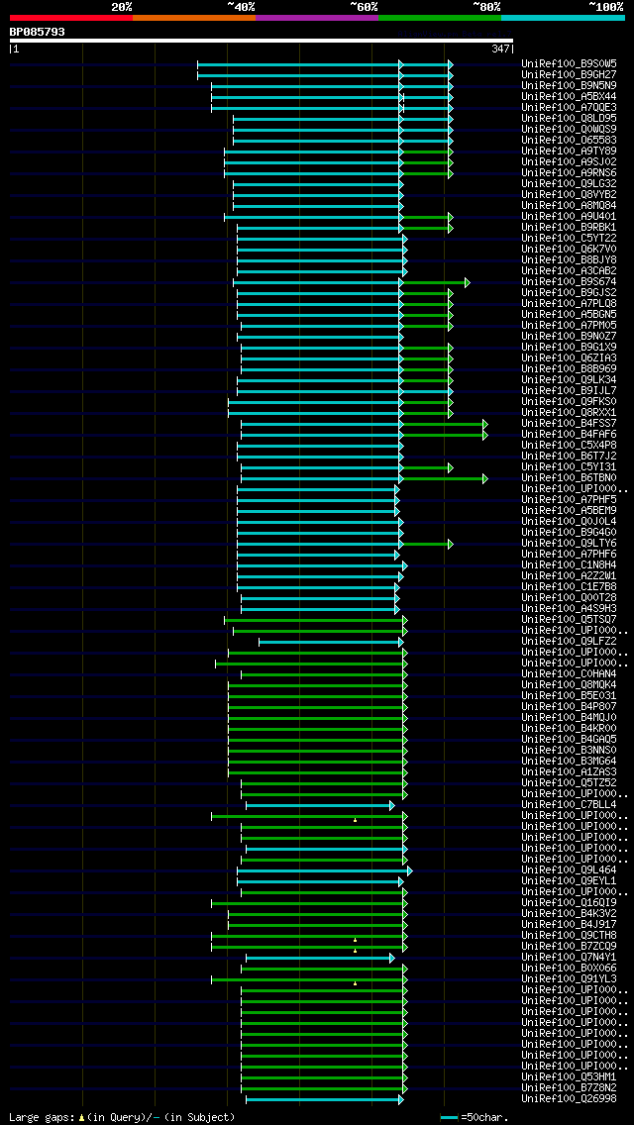Open hit UniRef100_A7QQE3

[569, 107]
